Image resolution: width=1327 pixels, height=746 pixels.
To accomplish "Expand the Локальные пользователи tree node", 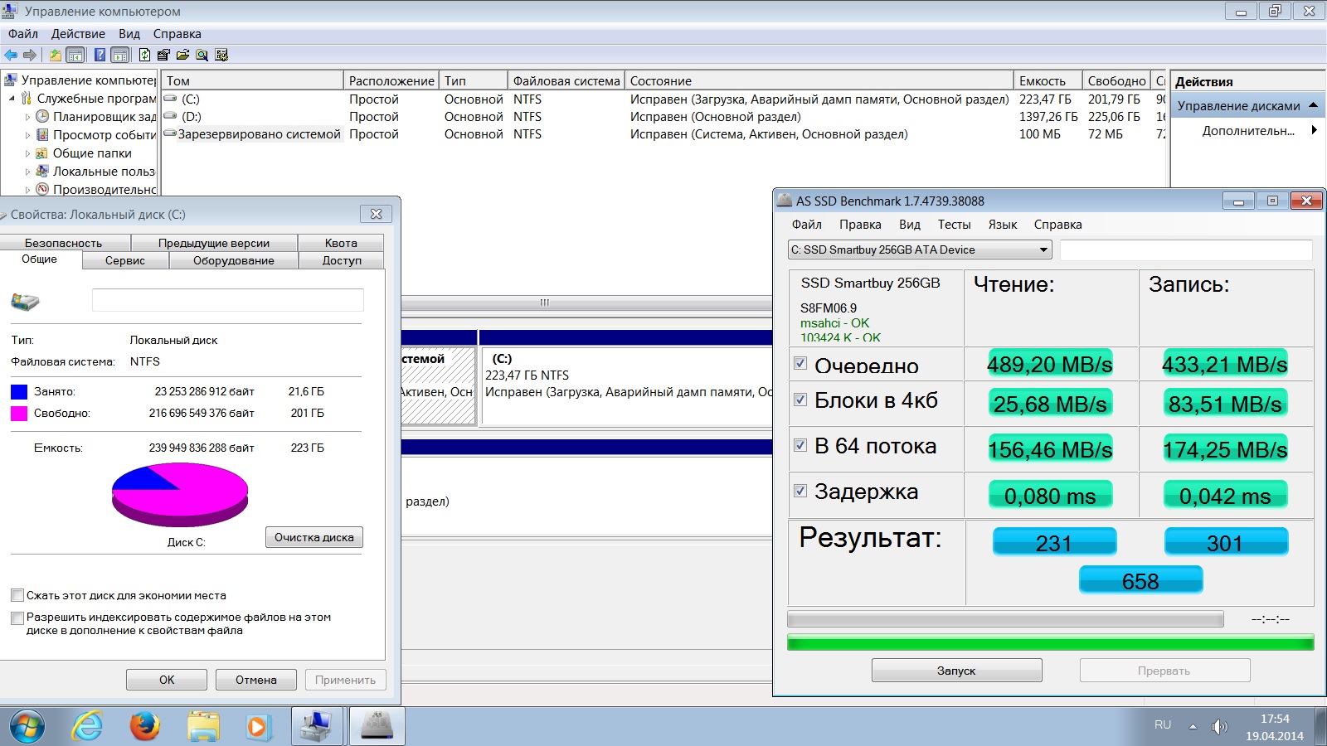I will coord(27,172).
